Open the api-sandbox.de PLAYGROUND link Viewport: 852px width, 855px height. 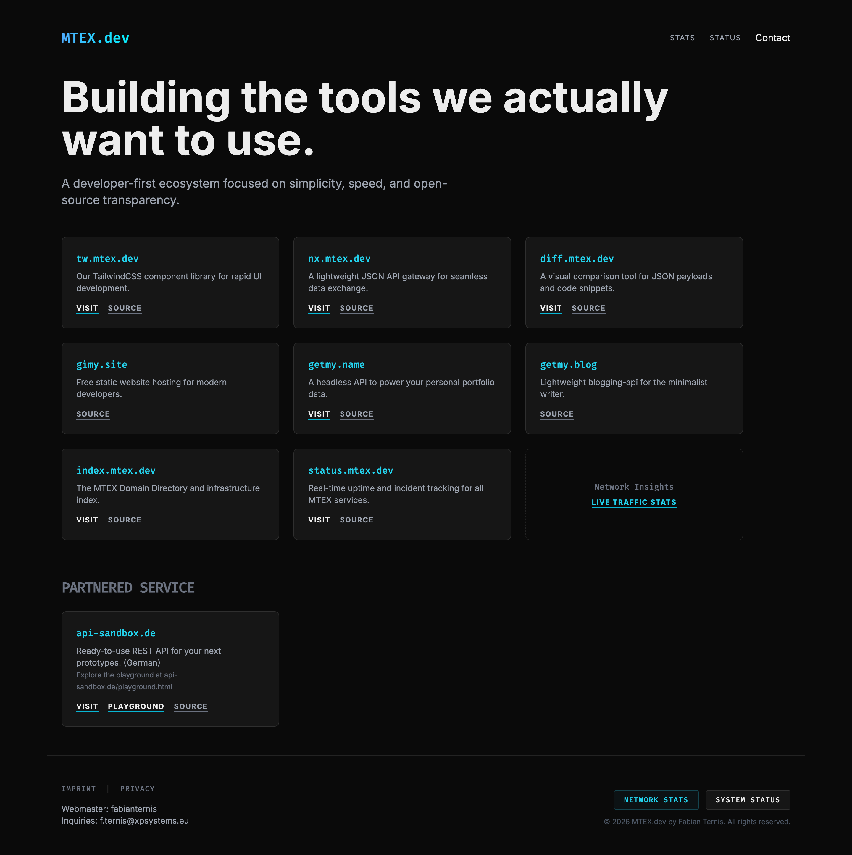pyautogui.click(x=136, y=706)
